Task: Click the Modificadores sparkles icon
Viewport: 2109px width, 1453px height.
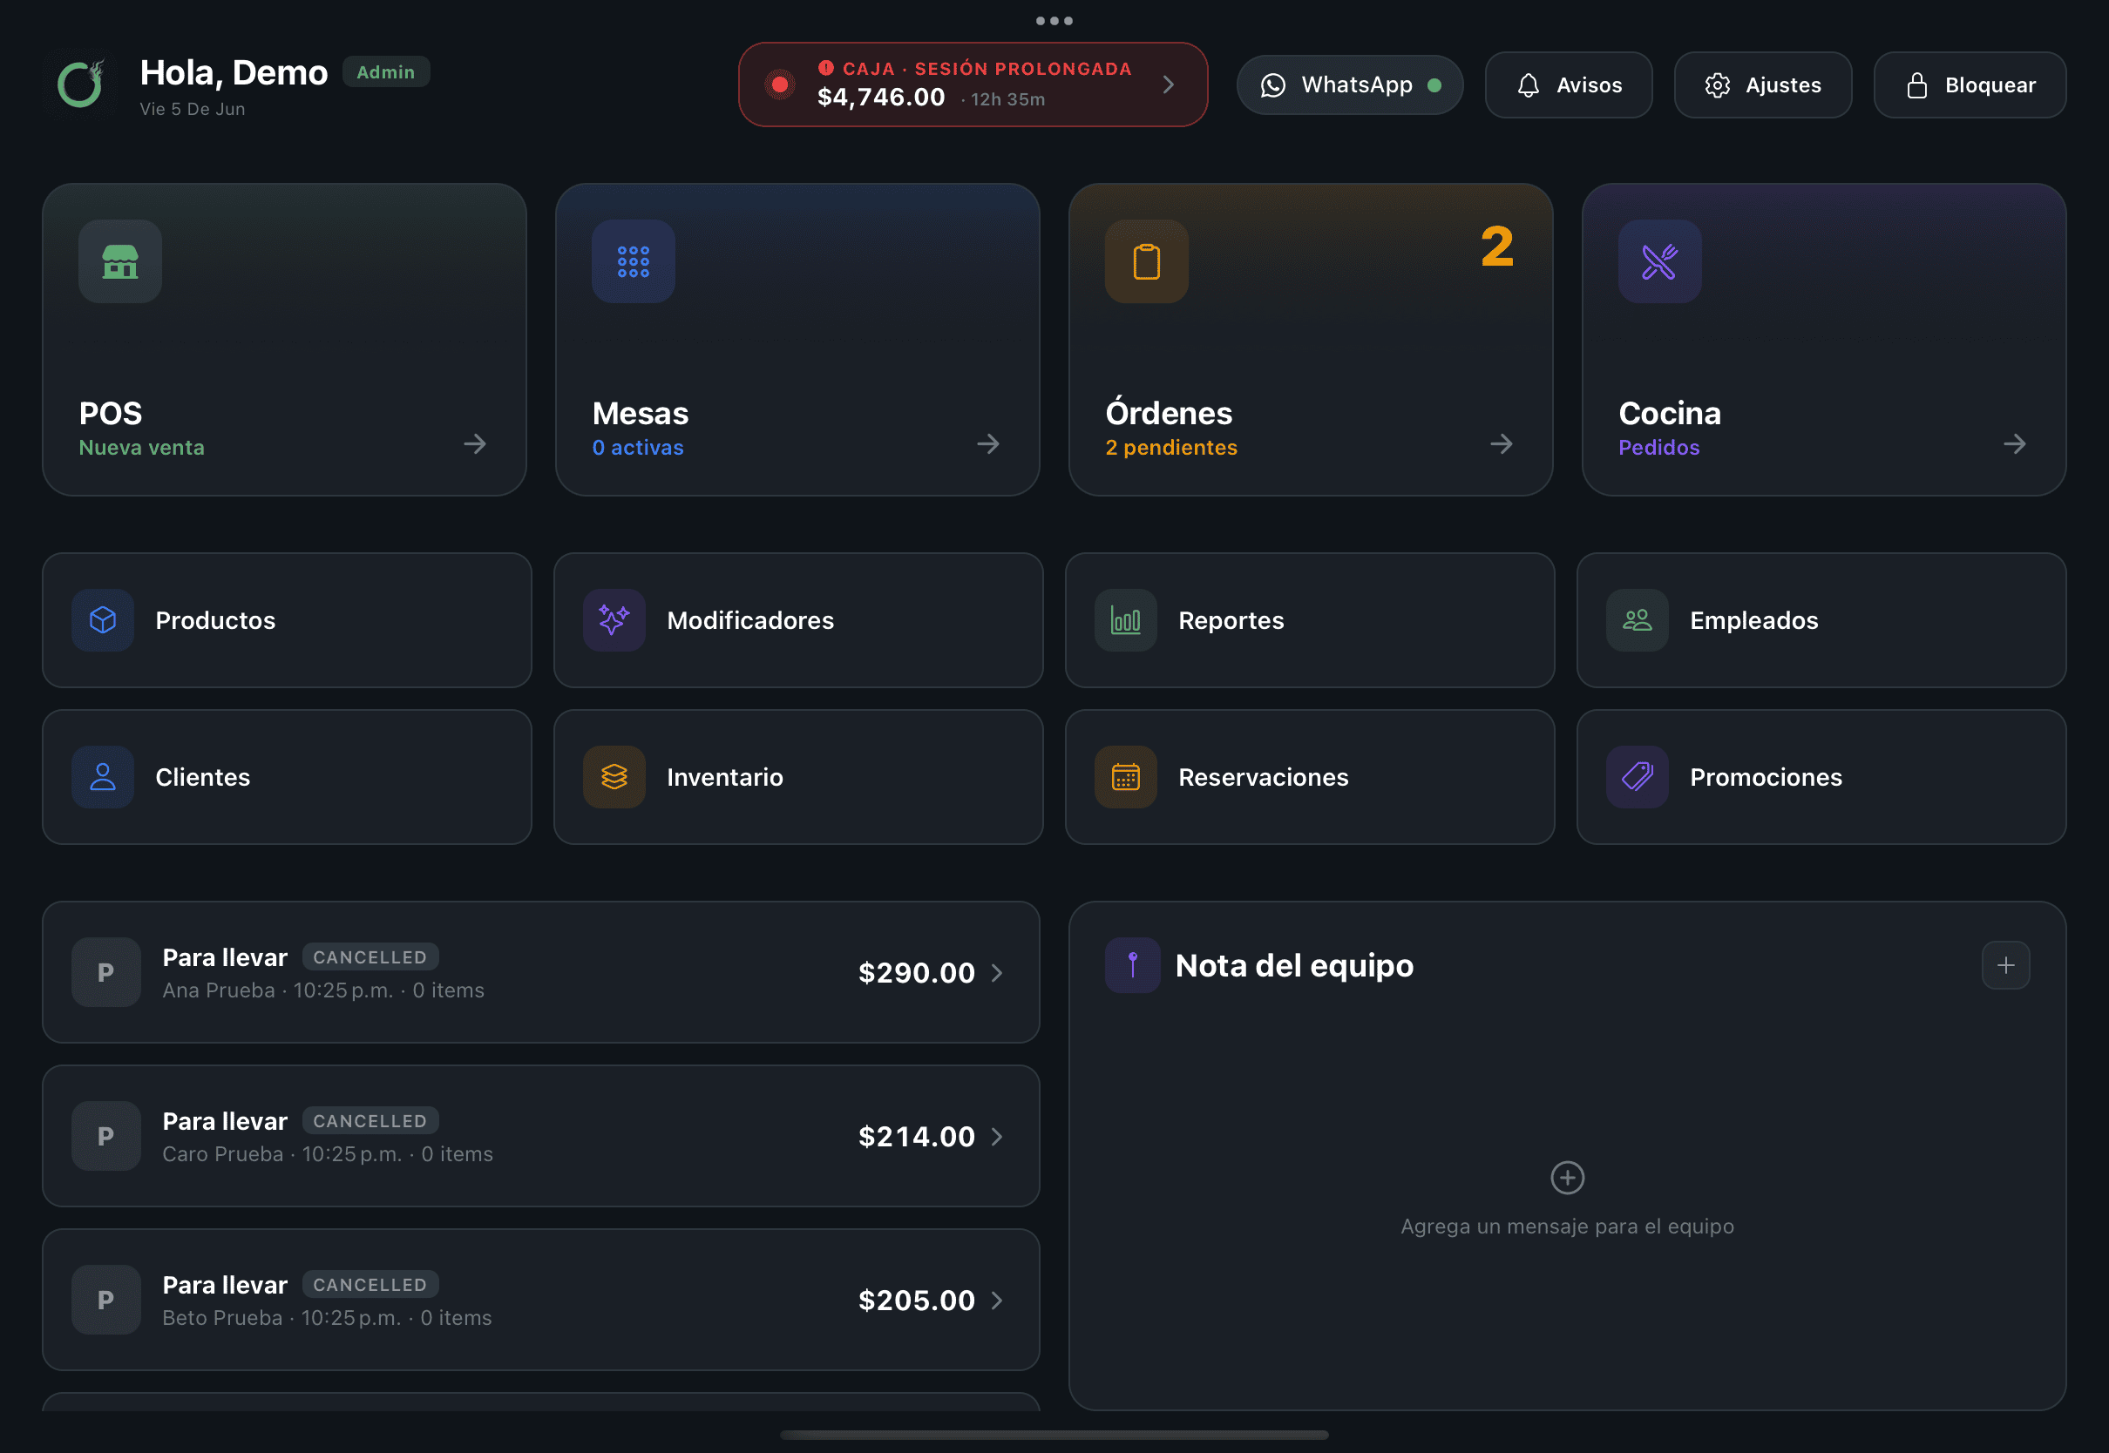Action: coord(614,620)
